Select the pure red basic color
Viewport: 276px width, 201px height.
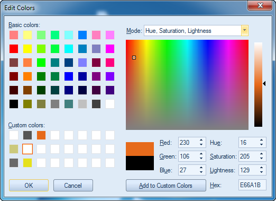(x=14, y=49)
